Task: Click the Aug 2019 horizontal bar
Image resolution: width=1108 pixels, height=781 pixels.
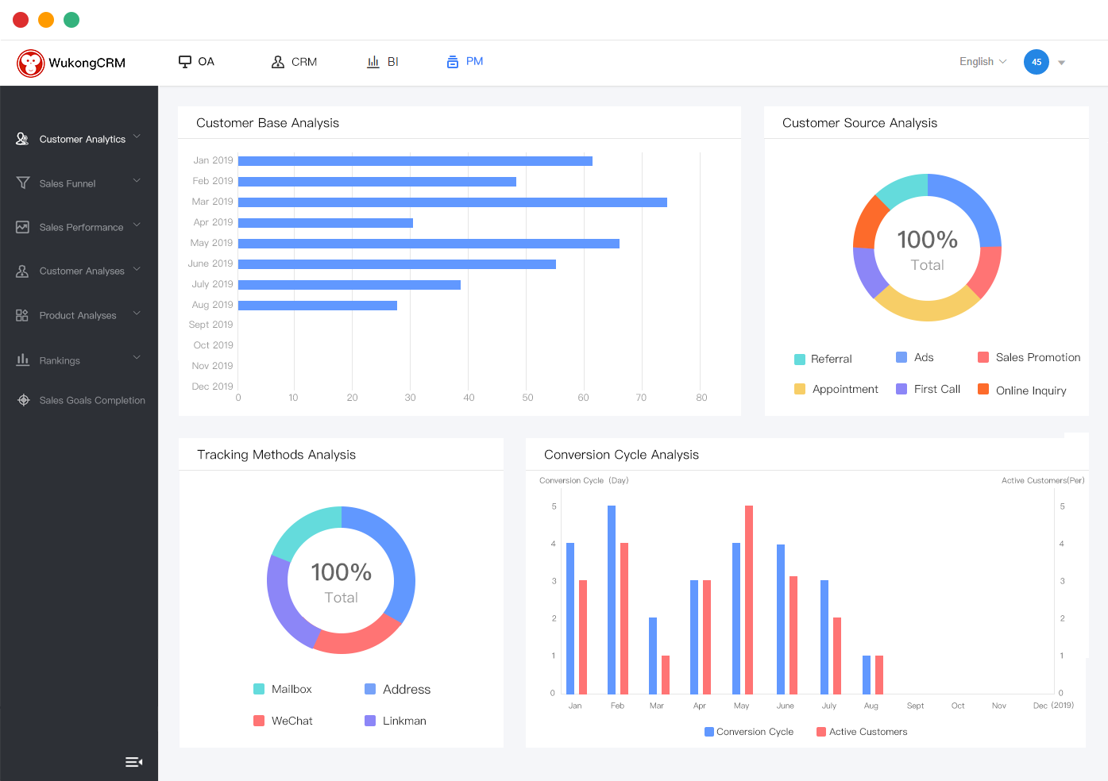Action: pyautogui.click(x=318, y=306)
